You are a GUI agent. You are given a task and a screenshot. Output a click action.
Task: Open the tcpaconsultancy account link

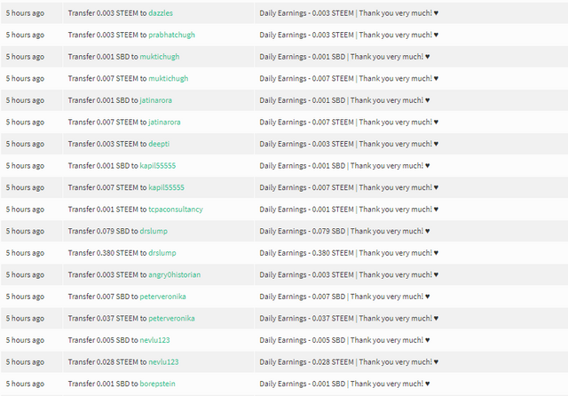tap(176, 210)
